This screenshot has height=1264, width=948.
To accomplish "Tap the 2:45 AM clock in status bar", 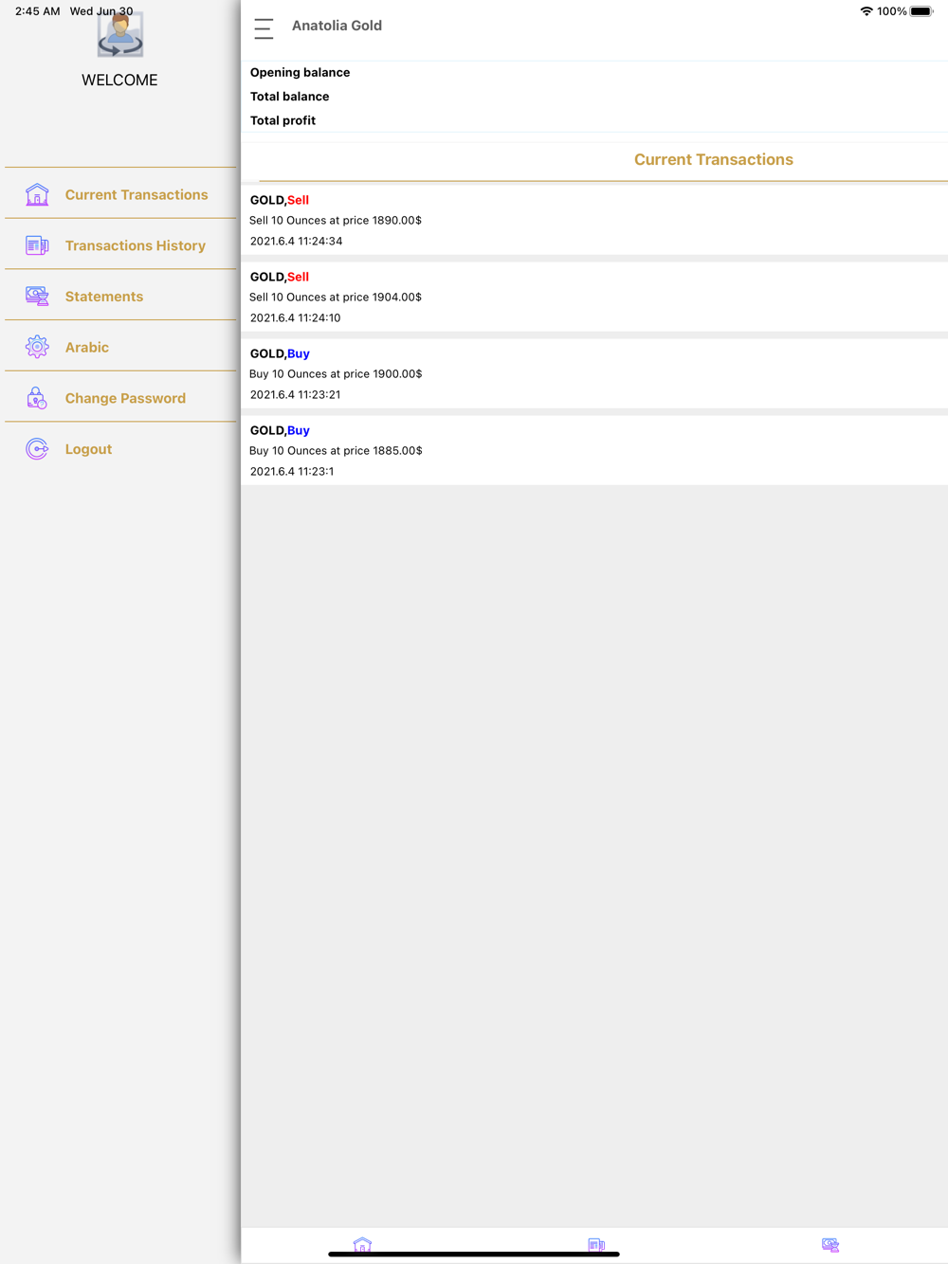I will point(38,11).
